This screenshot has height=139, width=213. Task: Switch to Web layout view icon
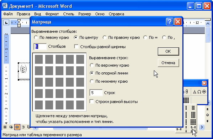(11, 127)
